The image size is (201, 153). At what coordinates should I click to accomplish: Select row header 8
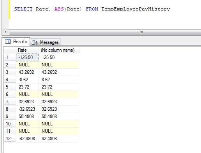pos(10,109)
